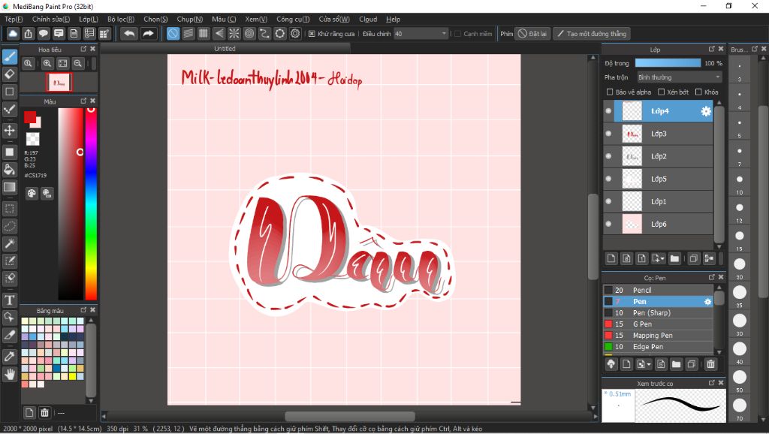This screenshot has width=769, height=434.
Task: Open the Bộ lọc(R) menu
Action: tap(121, 19)
